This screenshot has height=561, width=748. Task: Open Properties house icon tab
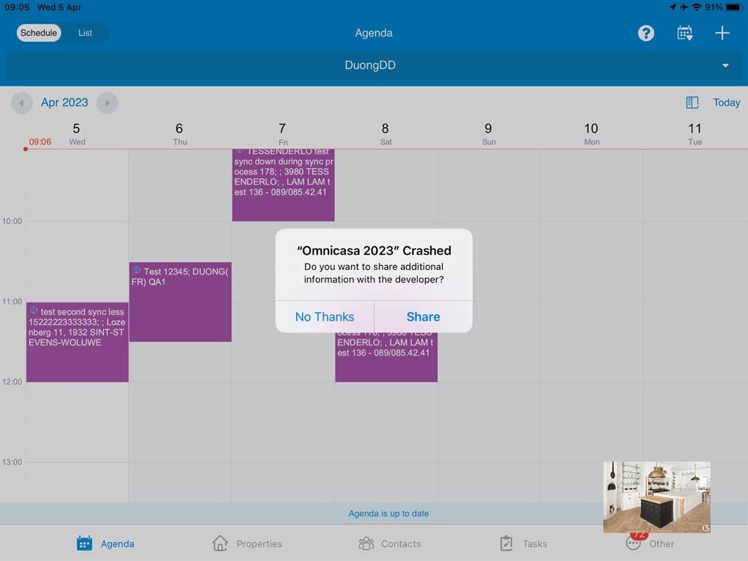click(247, 543)
